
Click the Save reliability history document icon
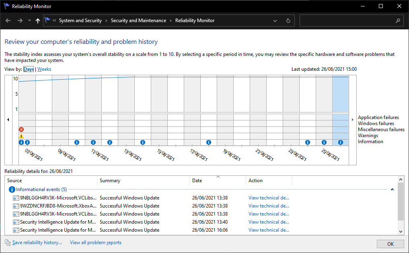8,243
